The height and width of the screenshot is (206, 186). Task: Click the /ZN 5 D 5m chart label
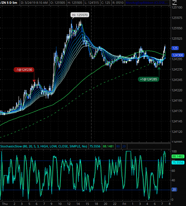click(x=9, y=3)
